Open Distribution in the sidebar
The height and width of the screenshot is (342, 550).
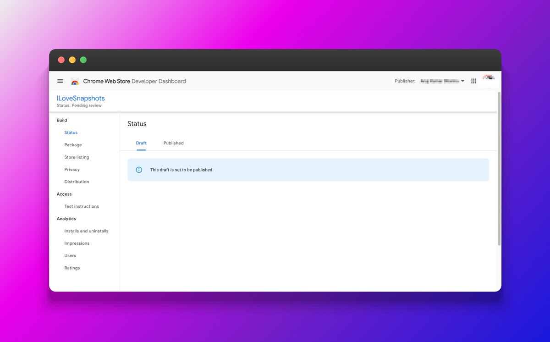pos(77,182)
